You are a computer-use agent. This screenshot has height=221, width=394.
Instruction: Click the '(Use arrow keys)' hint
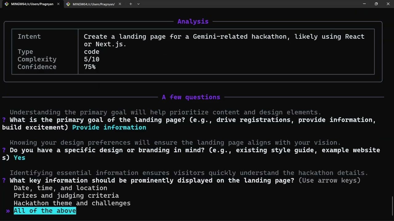click(329, 180)
